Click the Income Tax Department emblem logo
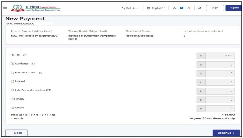This screenshot has width=243, height=138. click(x=18, y=8)
